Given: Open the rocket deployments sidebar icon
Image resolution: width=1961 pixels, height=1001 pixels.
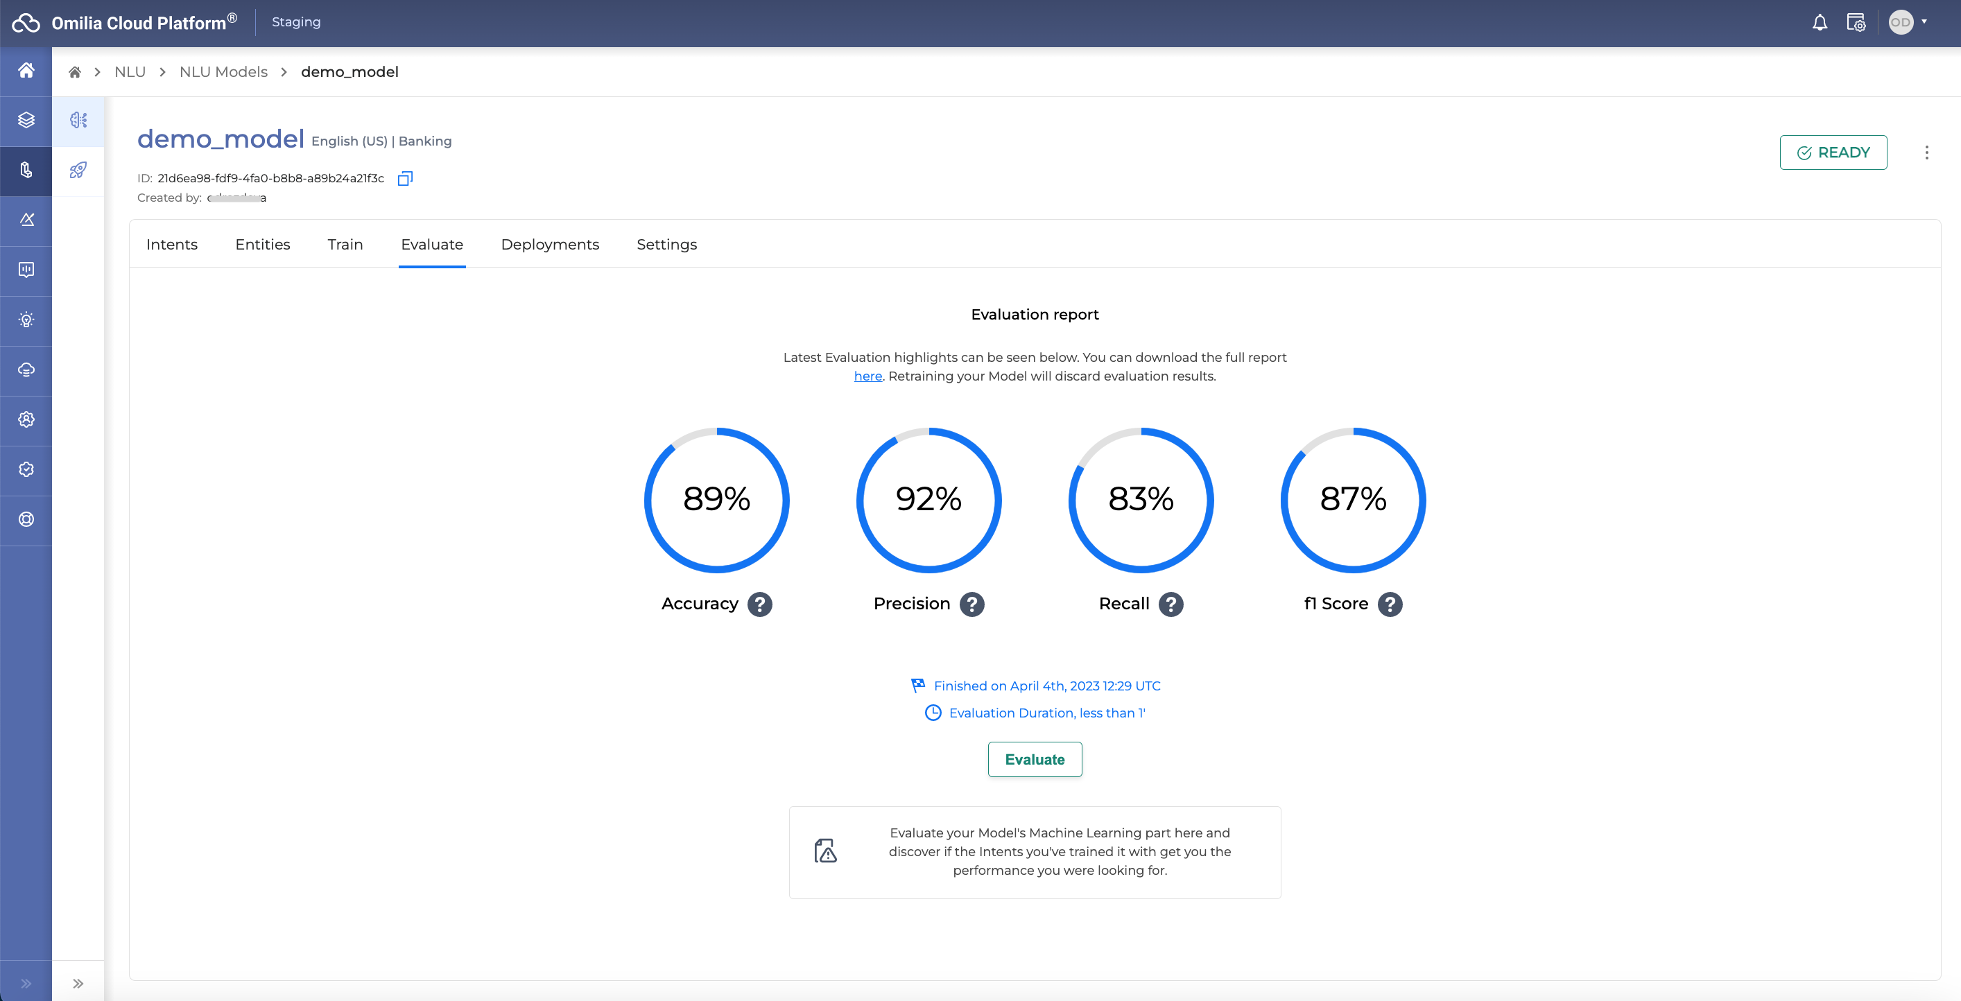Looking at the screenshot, I should click(78, 170).
